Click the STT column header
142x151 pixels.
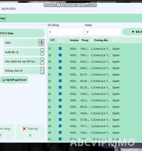click(53, 40)
